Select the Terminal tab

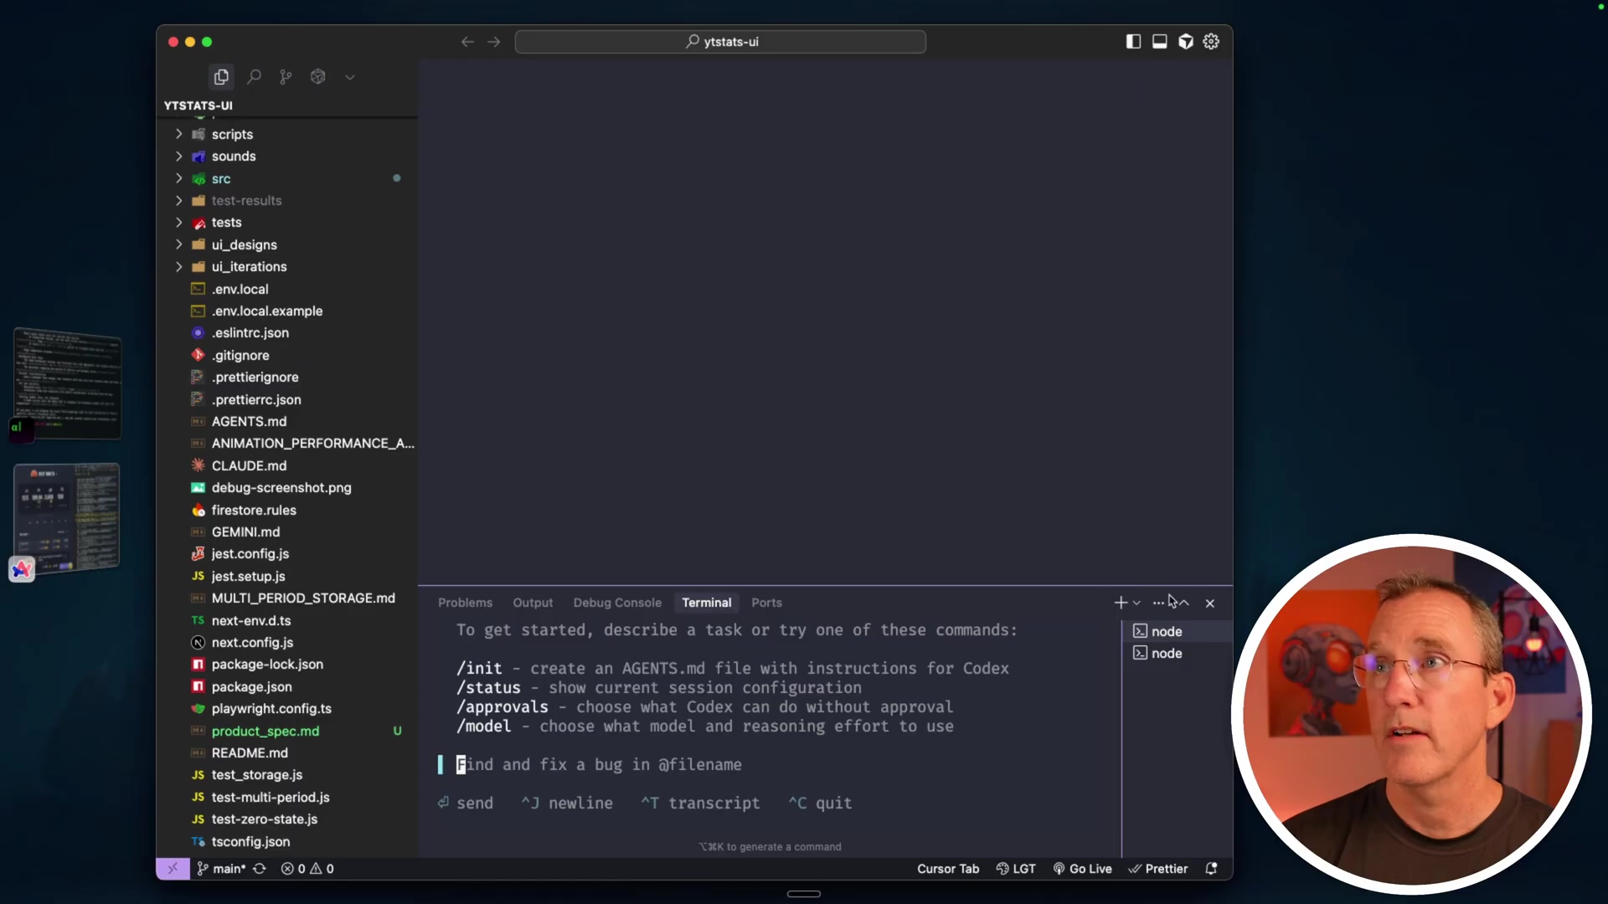pyautogui.click(x=706, y=603)
